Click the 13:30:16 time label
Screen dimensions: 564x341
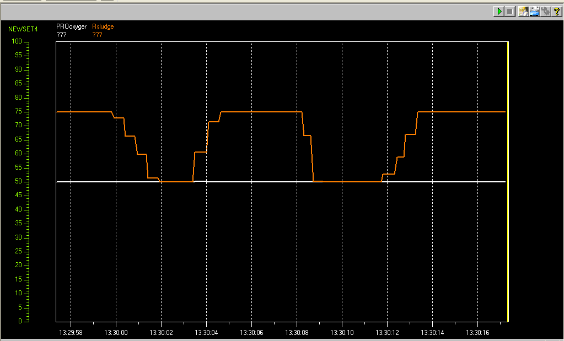pos(477,333)
